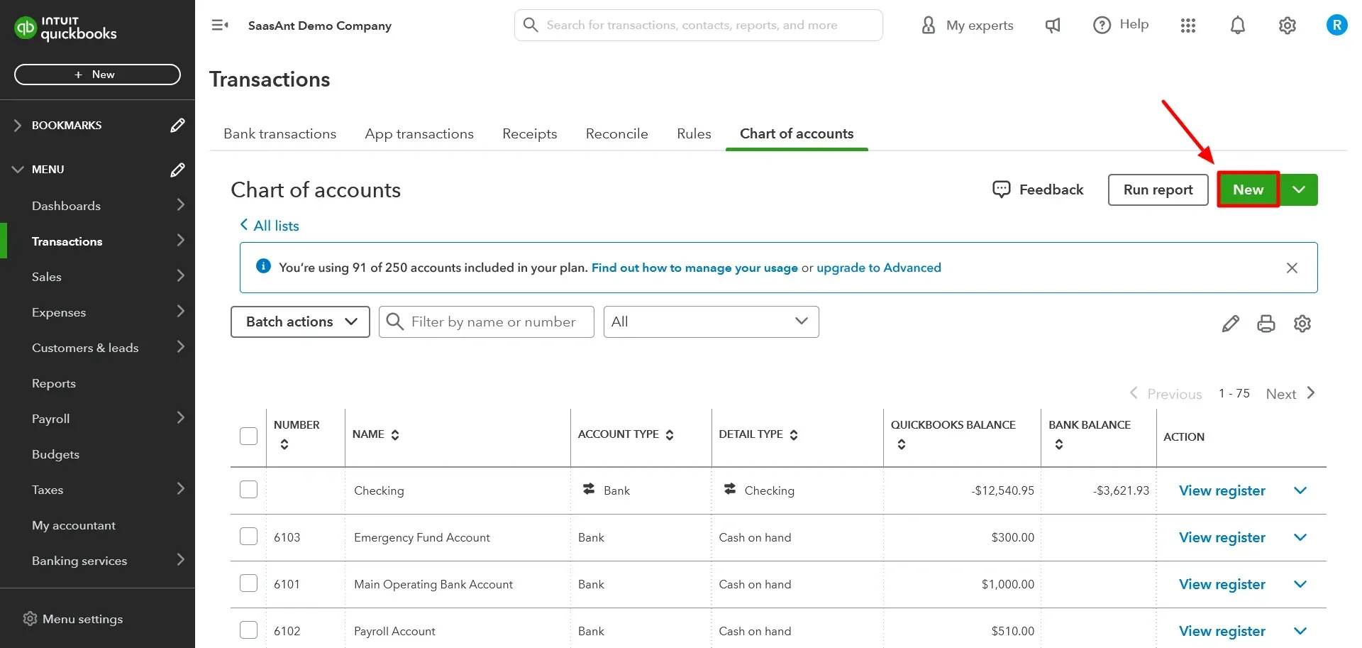
Task: Edit the menu with the pencil icon next to MENU
Action: (x=177, y=170)
